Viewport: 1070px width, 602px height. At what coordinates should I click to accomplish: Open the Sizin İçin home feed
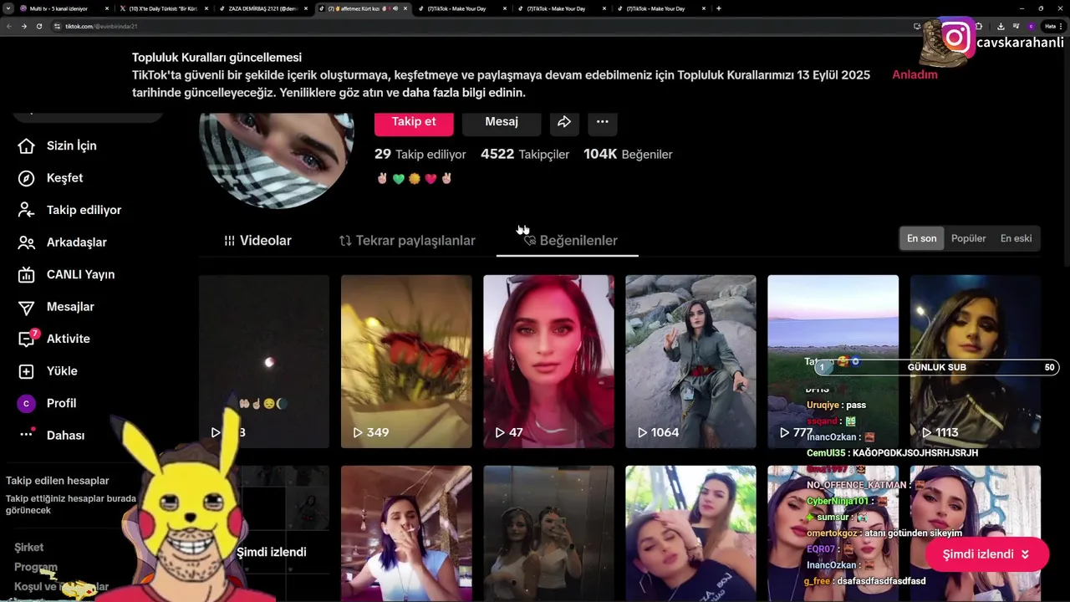(57, 145)
